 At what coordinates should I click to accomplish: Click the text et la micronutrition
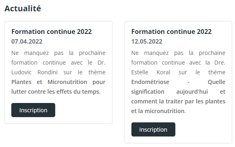pos(158,111)
